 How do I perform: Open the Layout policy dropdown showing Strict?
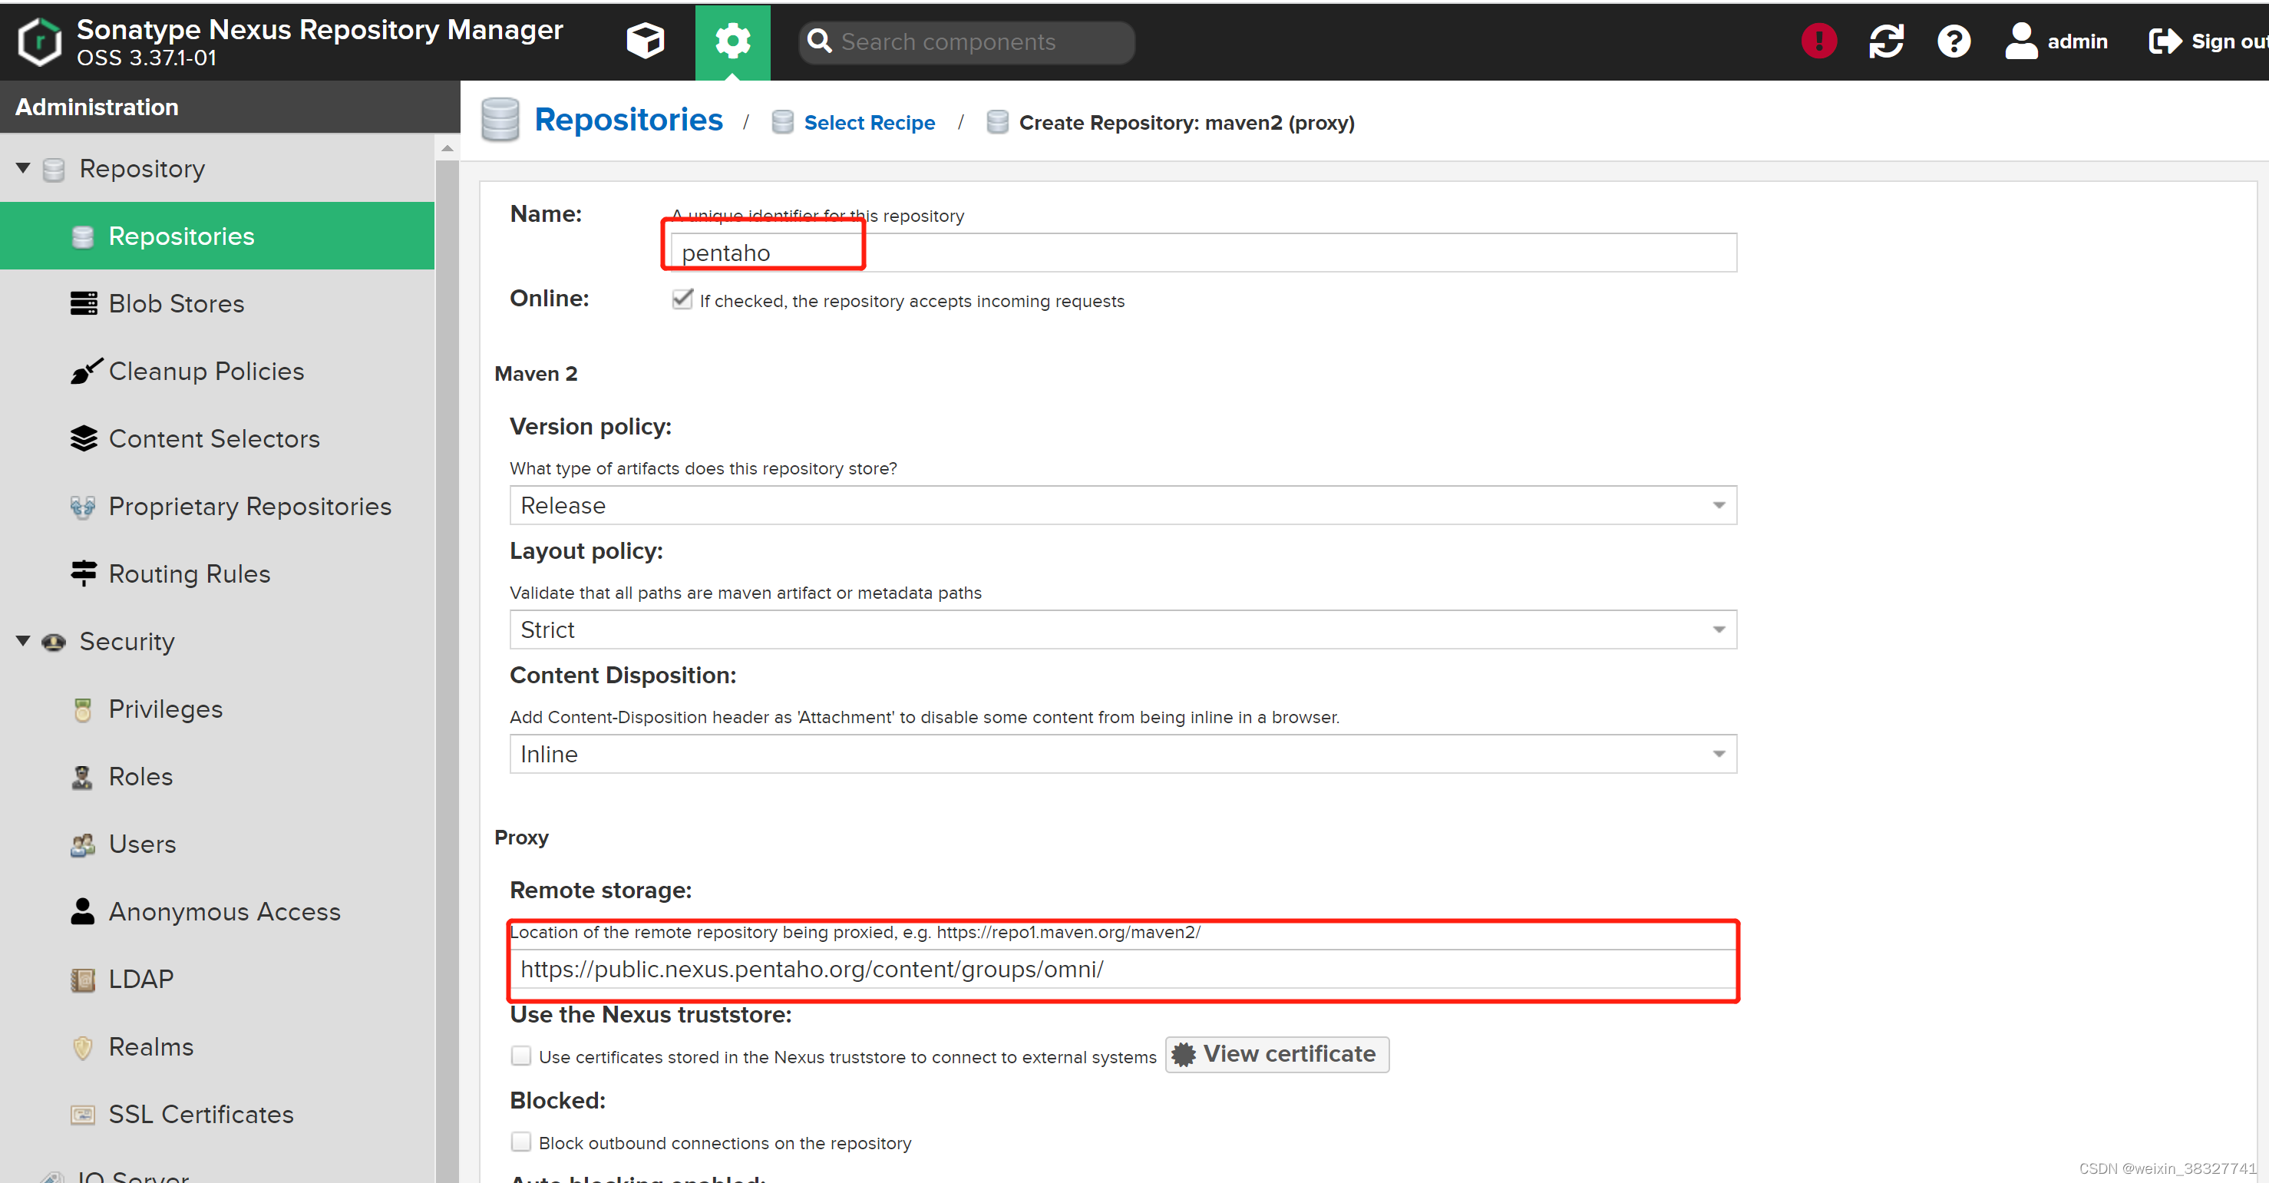coord(1123,629)
